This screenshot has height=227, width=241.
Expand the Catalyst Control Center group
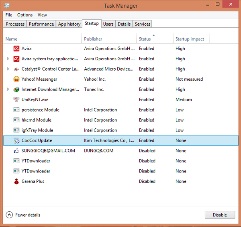pos(8,69)
